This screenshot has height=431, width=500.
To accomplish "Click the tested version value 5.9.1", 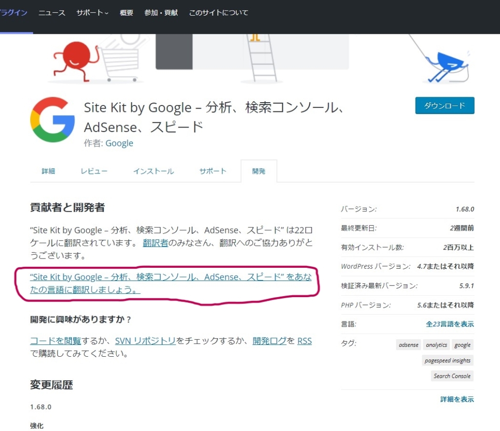I will point(466,286).
